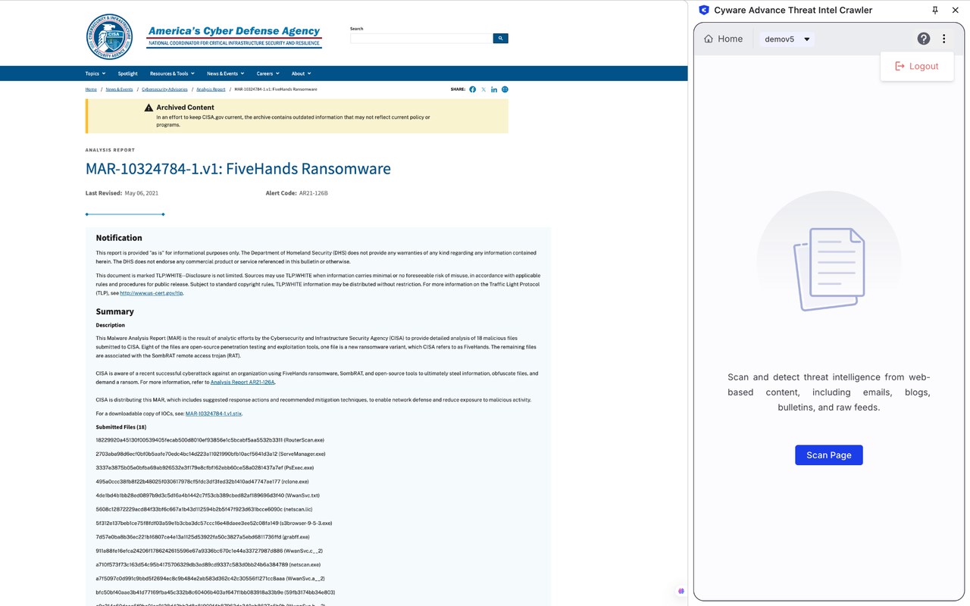Share page on Facebook icon
Viewport: 970px width, 606px height.
[473, 89]
